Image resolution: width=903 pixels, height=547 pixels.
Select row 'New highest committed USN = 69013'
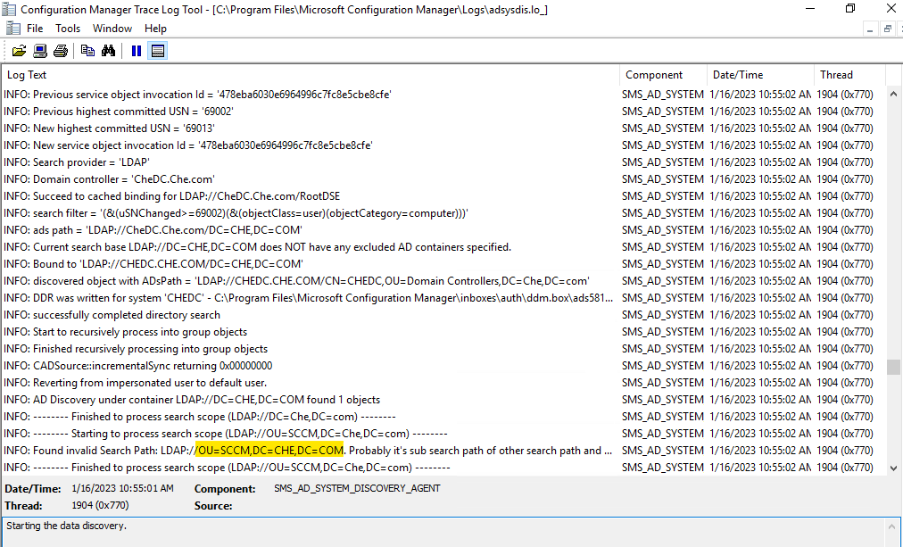(443, 128)
